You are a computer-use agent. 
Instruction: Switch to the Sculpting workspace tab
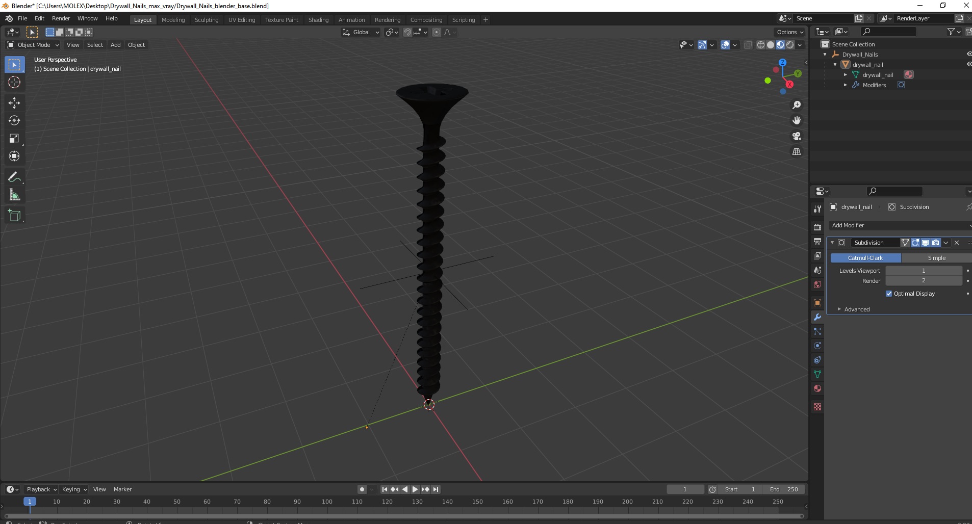[207, 20]
